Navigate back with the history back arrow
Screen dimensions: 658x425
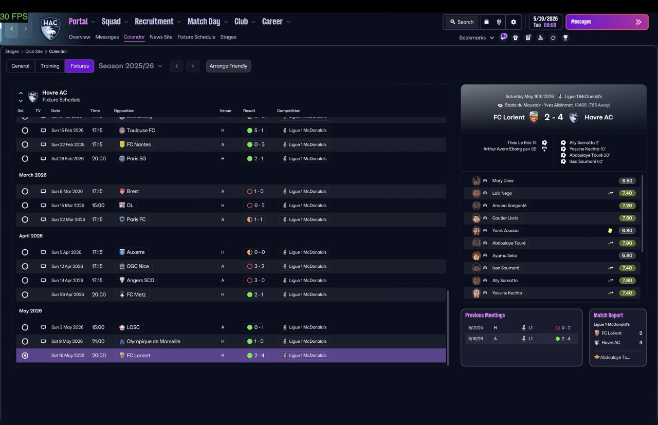(x=11, y=29)
